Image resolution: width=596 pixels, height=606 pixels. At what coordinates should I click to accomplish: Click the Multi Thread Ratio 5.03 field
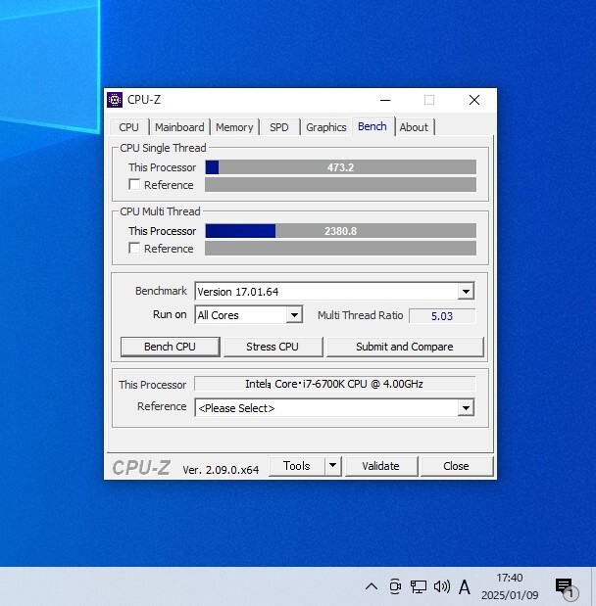tap(442, 316)
